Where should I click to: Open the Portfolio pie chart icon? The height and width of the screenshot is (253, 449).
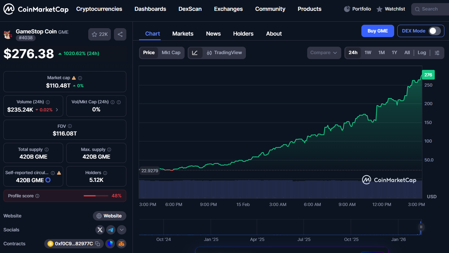tap(347, 9)
